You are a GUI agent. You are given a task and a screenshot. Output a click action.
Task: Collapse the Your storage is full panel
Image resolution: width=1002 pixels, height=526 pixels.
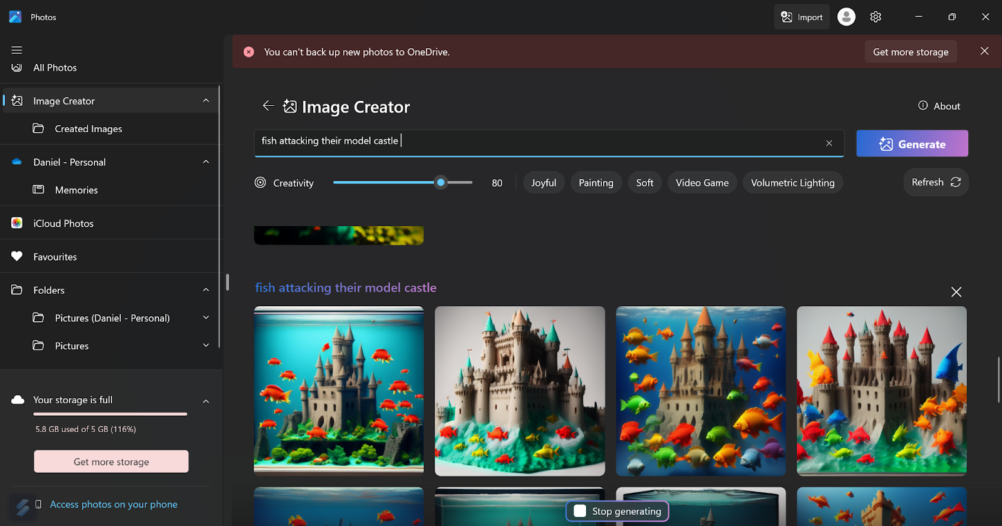[206, 401]
